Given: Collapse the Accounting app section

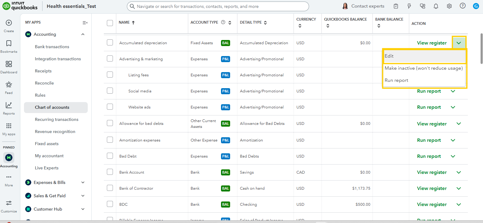Looking at the screenshot, I should point(83,34).
